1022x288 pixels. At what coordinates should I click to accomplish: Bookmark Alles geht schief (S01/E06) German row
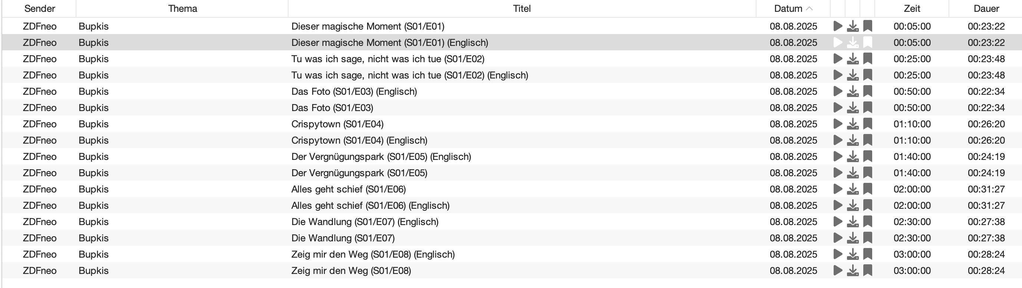click(868, 189)
